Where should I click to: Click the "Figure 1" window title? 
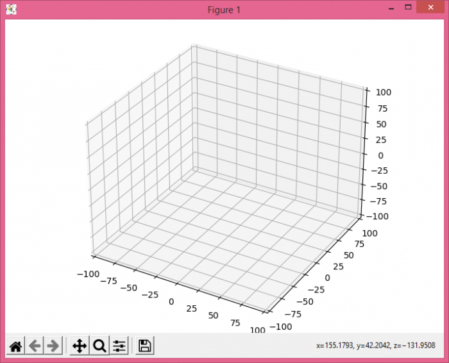tap(224, 10)
